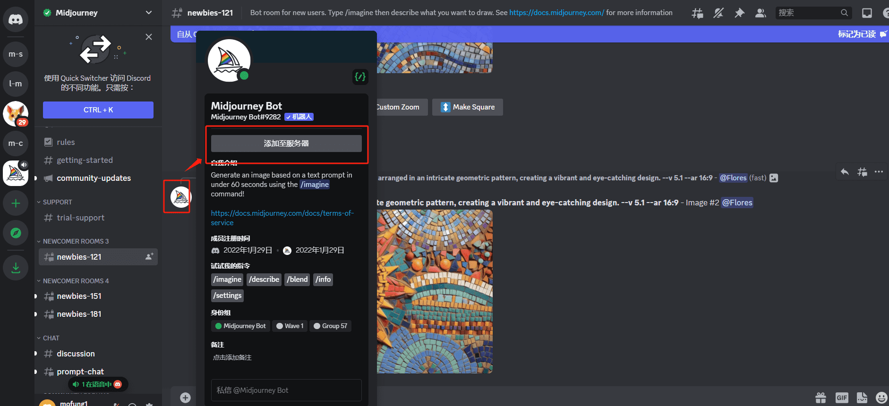The width and height of the screenshot is (889, 406).
Task: Select the /info command chip
Action: click(323, 279)
